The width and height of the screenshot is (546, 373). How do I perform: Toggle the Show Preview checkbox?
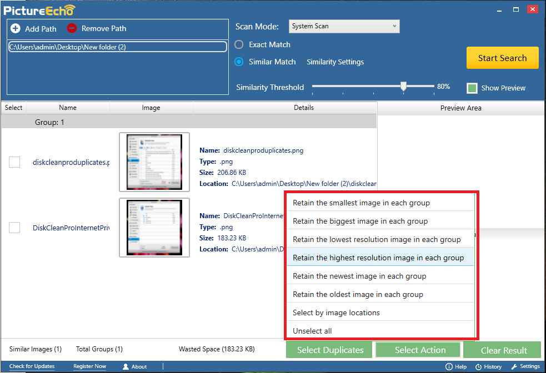(472, 88)
